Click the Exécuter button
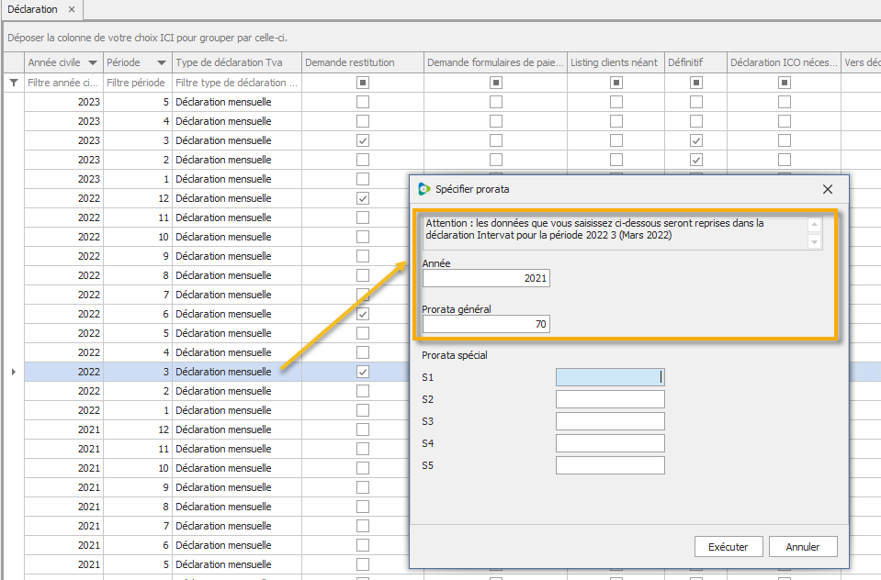 (729, 547)
